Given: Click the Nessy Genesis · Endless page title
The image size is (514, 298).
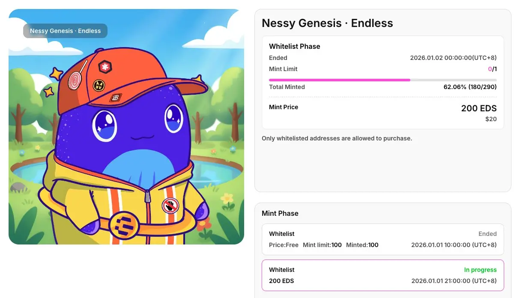Looking at the screenshot, I should (327, 23).
